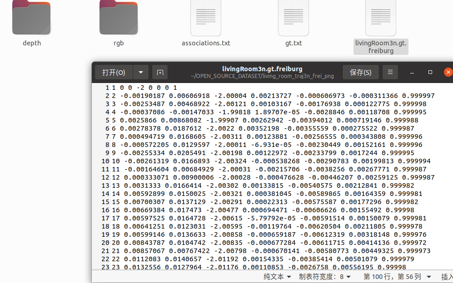This screenshot has width=453, height=283.
Task: Click value 0.00641251 in line 18
Action: [x=144, y=226]
